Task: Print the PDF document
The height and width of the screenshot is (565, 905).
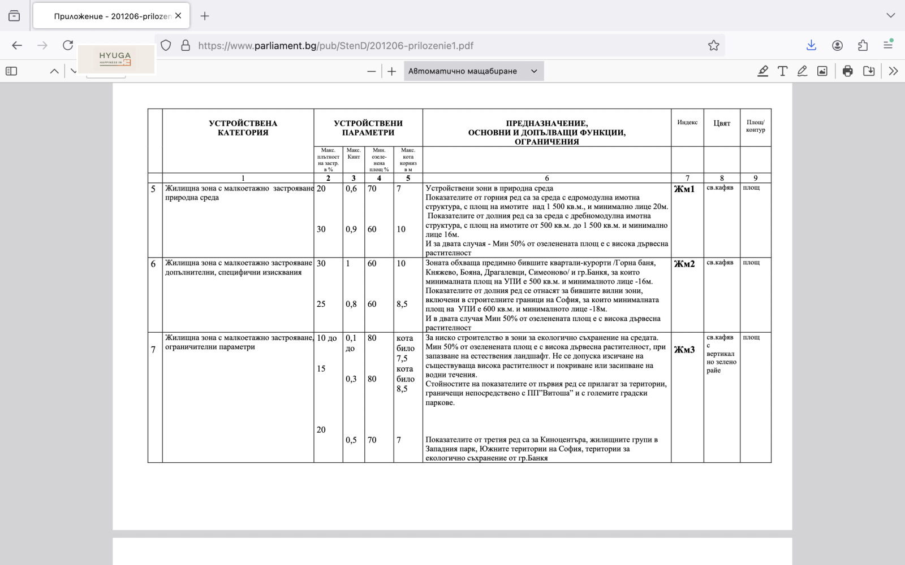Action: click(847, 71)
